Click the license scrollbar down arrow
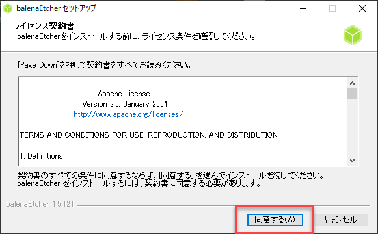This screenshot has width=378, height=234. [x=352, y=161]
